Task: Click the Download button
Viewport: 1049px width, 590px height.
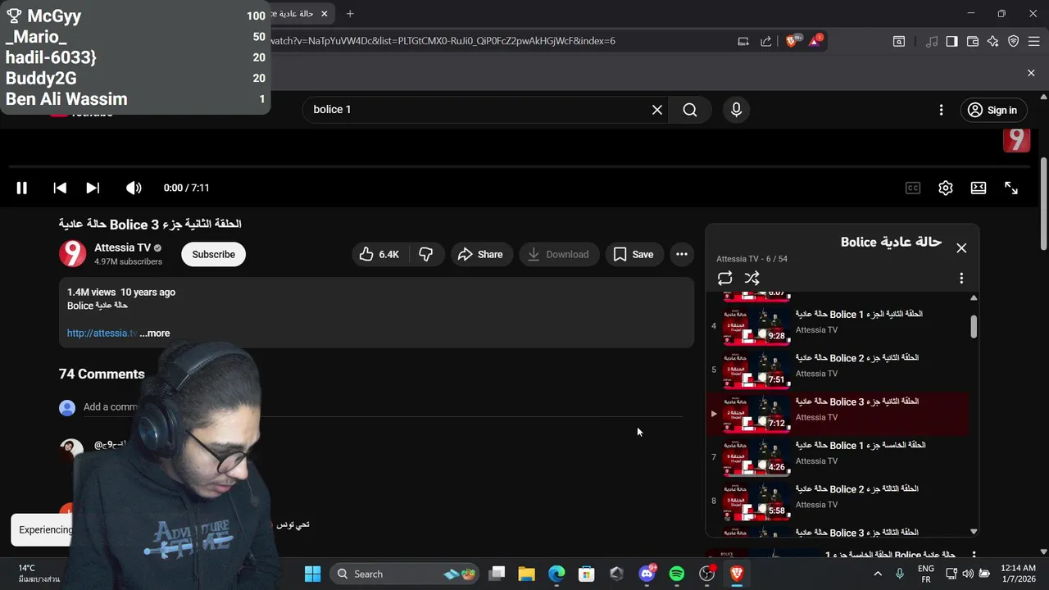Action: point(558,254)
